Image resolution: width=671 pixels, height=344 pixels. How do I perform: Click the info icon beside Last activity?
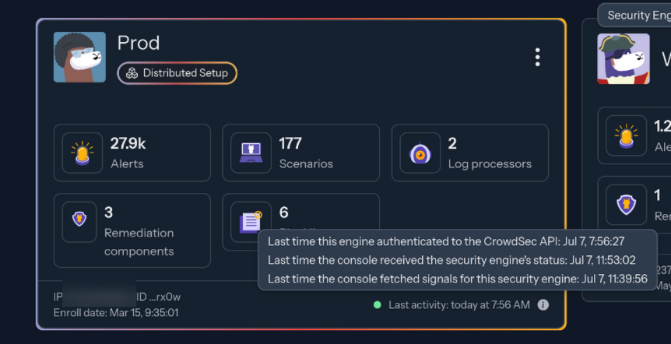(543, 305)
